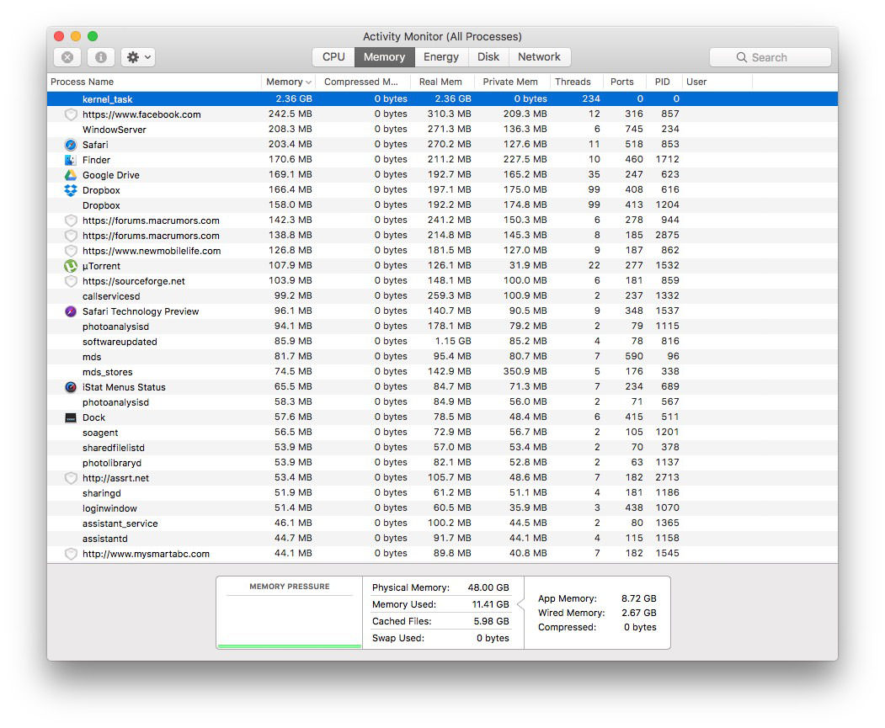Sort by PID column header

[x=664, y=82]
